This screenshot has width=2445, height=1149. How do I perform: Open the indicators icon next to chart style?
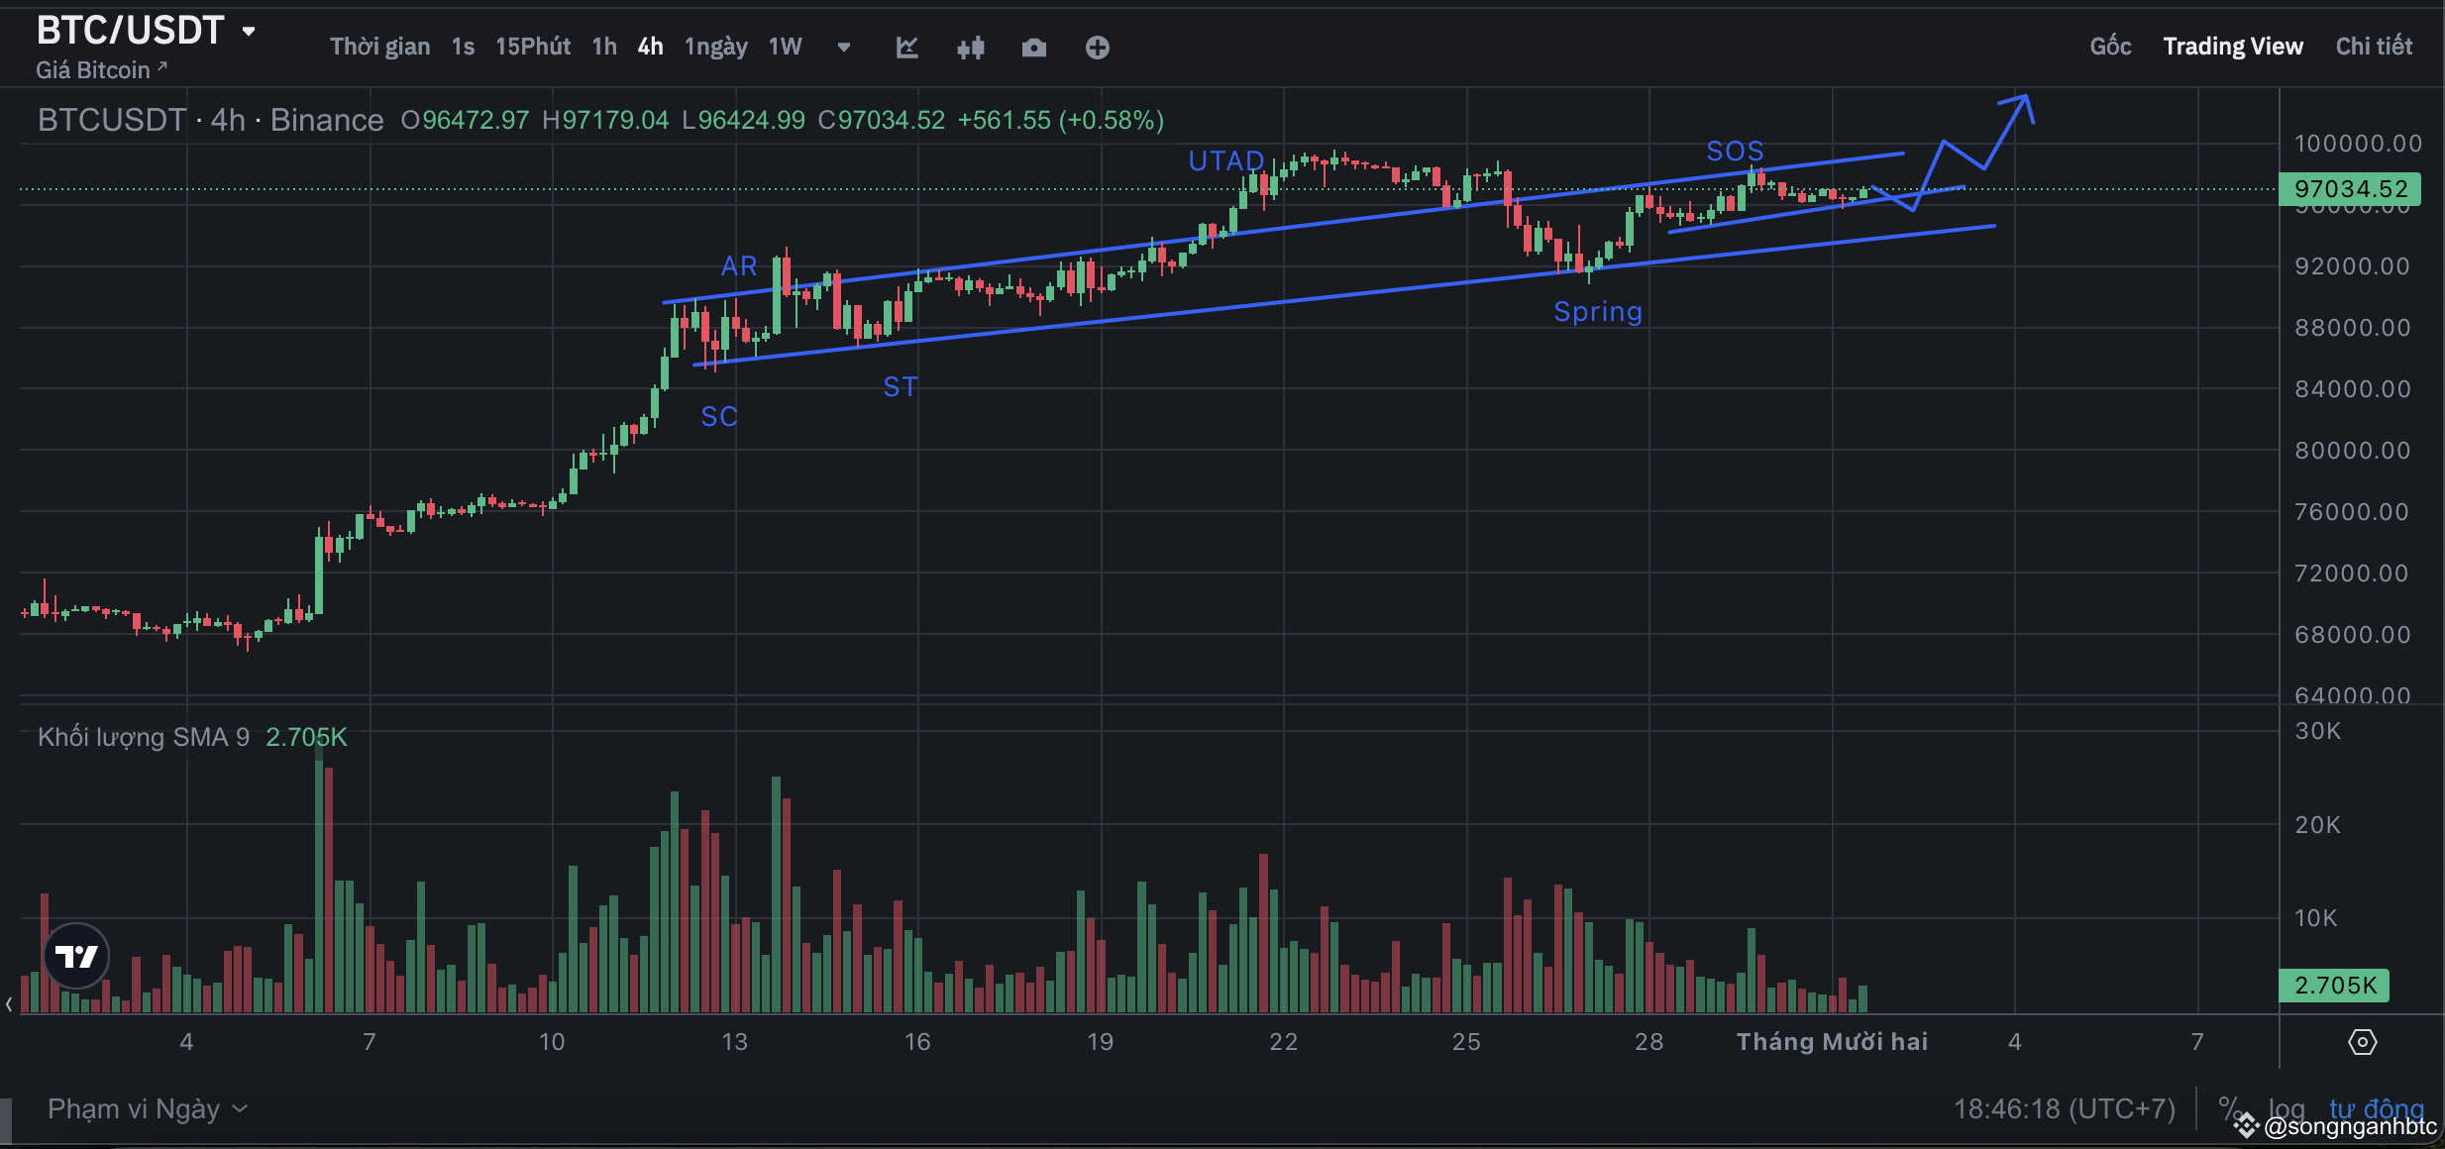pyautogui.click(x=970, y=47)
